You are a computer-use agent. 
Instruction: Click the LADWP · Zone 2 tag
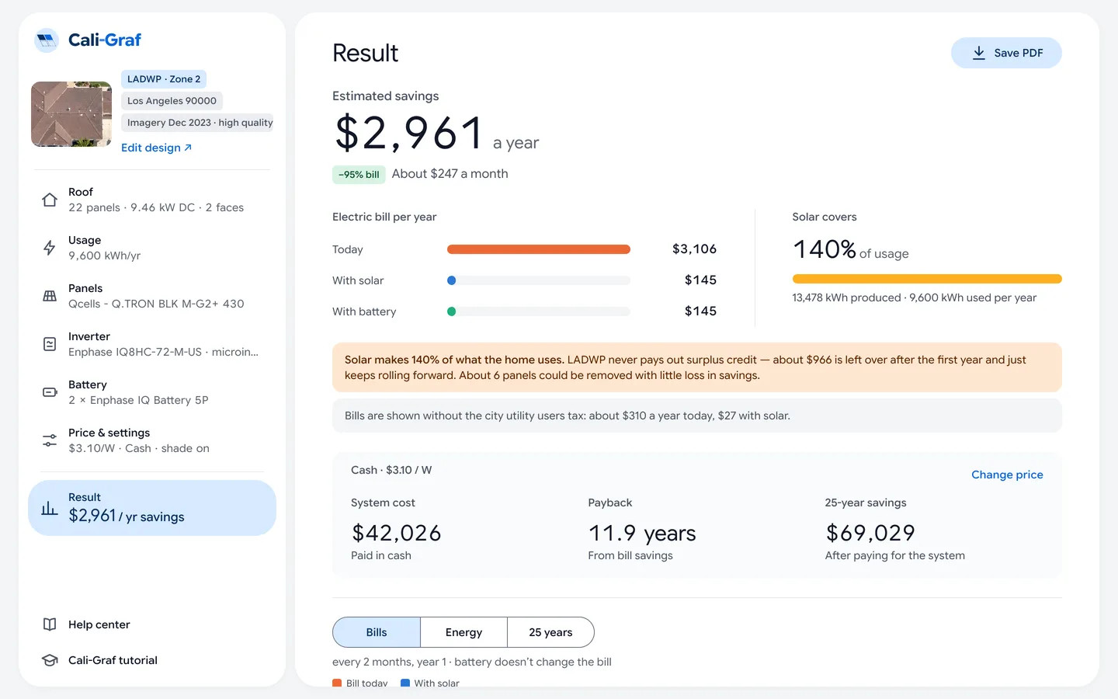[164, 79]
